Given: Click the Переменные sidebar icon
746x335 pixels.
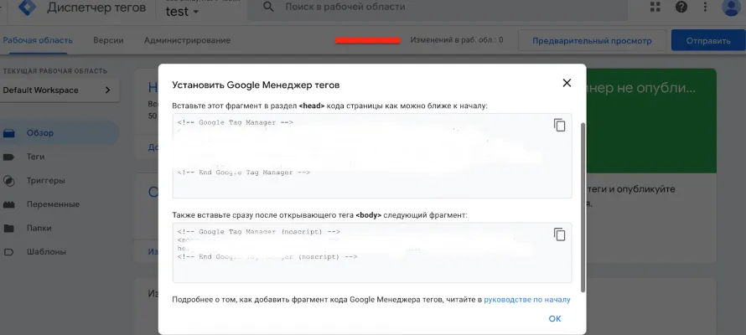Looking at the screenshot, I should pyautogui.click(x=8, y=205).
